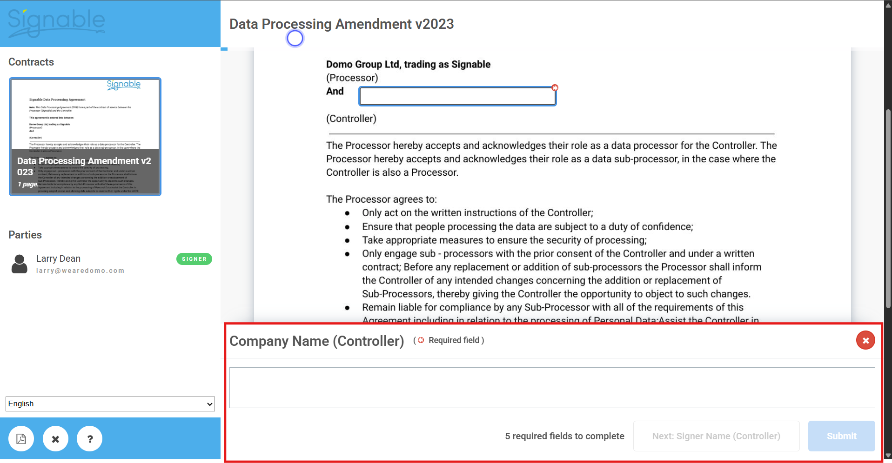Image resolution: width=892 pixels, height=463 pixels.
Task: Click the Submit button
Action: tap(841, 436)
